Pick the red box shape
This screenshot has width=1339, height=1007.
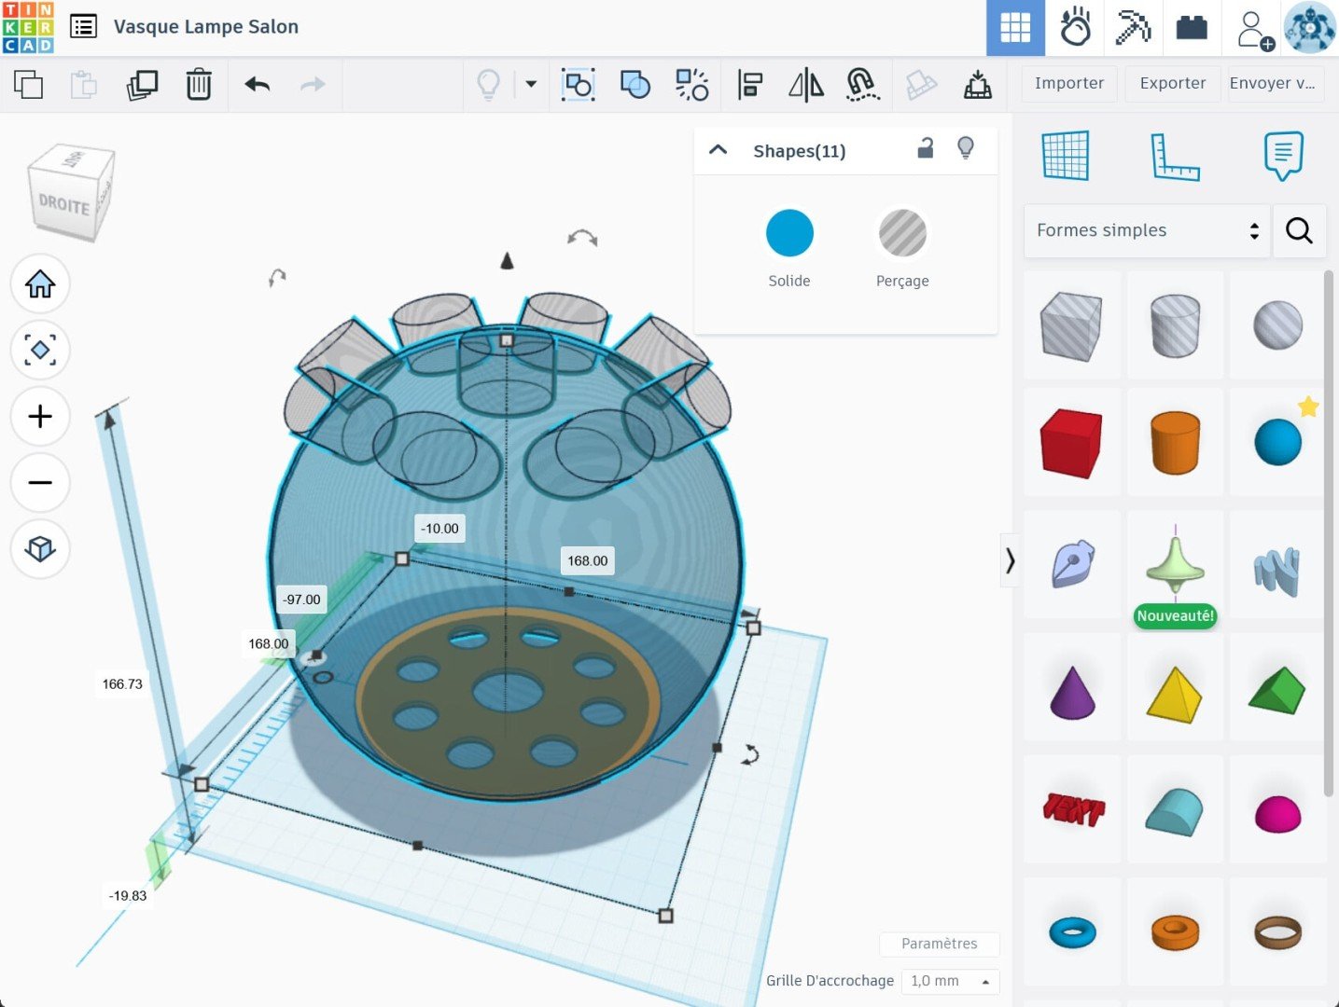point(1071,443)
